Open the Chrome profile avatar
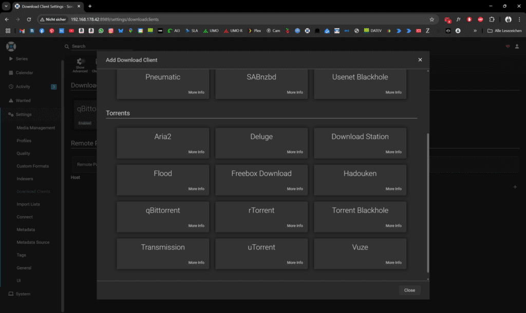Viewport: 526px width, 313px height. (508, 19)
